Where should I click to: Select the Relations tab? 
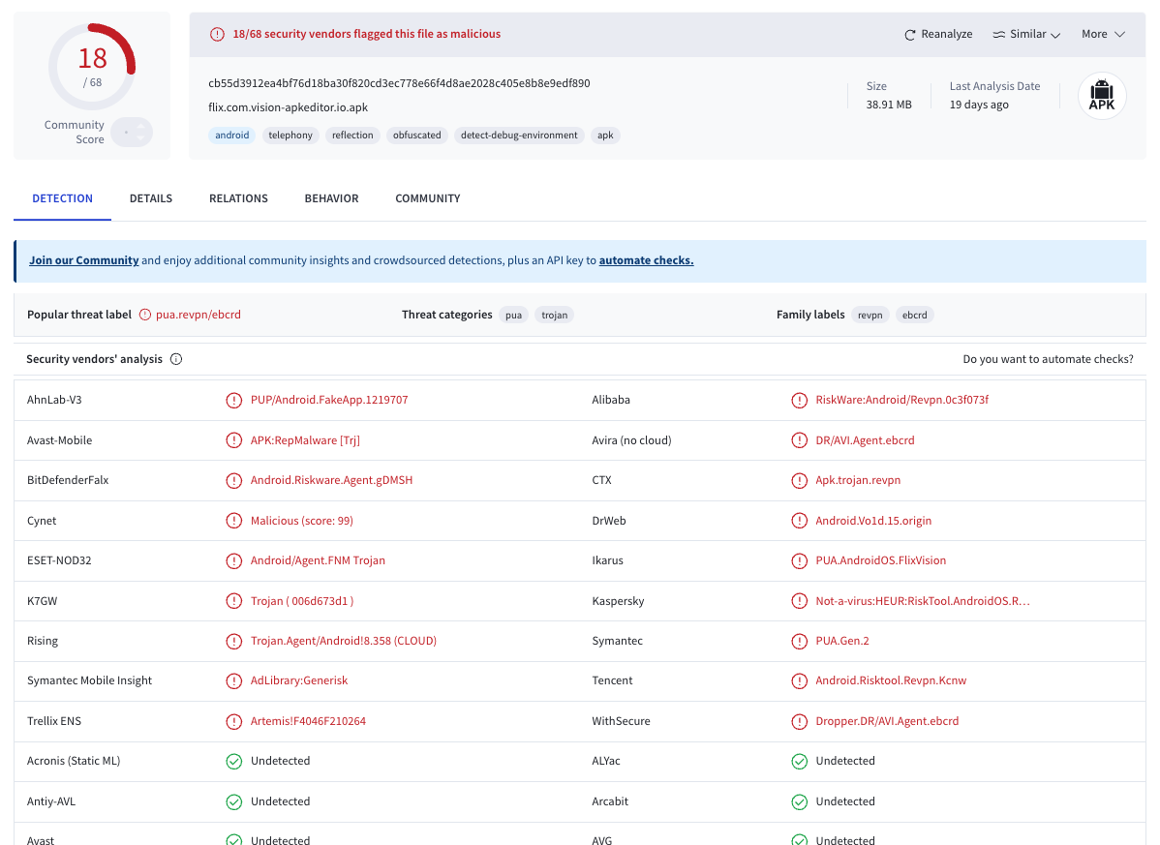(x=238, y=198)
